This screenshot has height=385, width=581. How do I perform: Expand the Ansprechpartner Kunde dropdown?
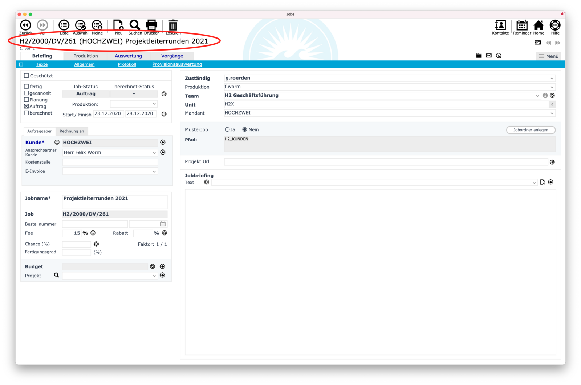click(154, 153)
